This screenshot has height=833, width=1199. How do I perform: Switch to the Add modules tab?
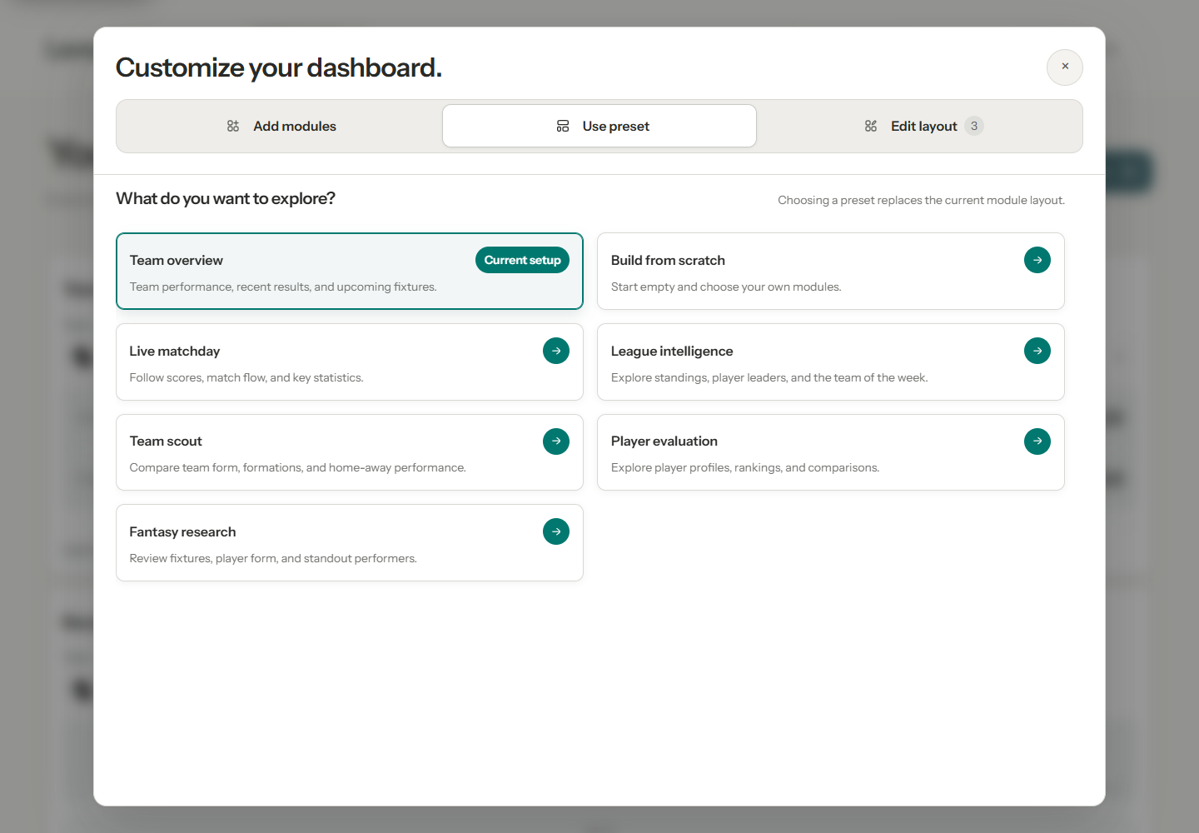[x=281, y=126]
